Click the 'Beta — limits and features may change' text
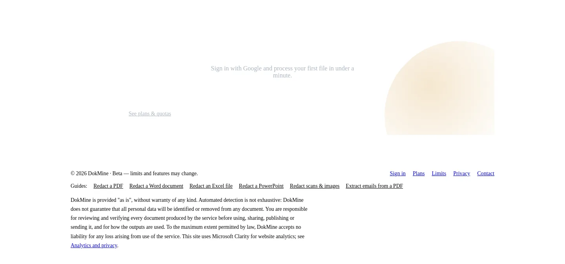This screenshot has height=264, width=565. coord(155,173)
